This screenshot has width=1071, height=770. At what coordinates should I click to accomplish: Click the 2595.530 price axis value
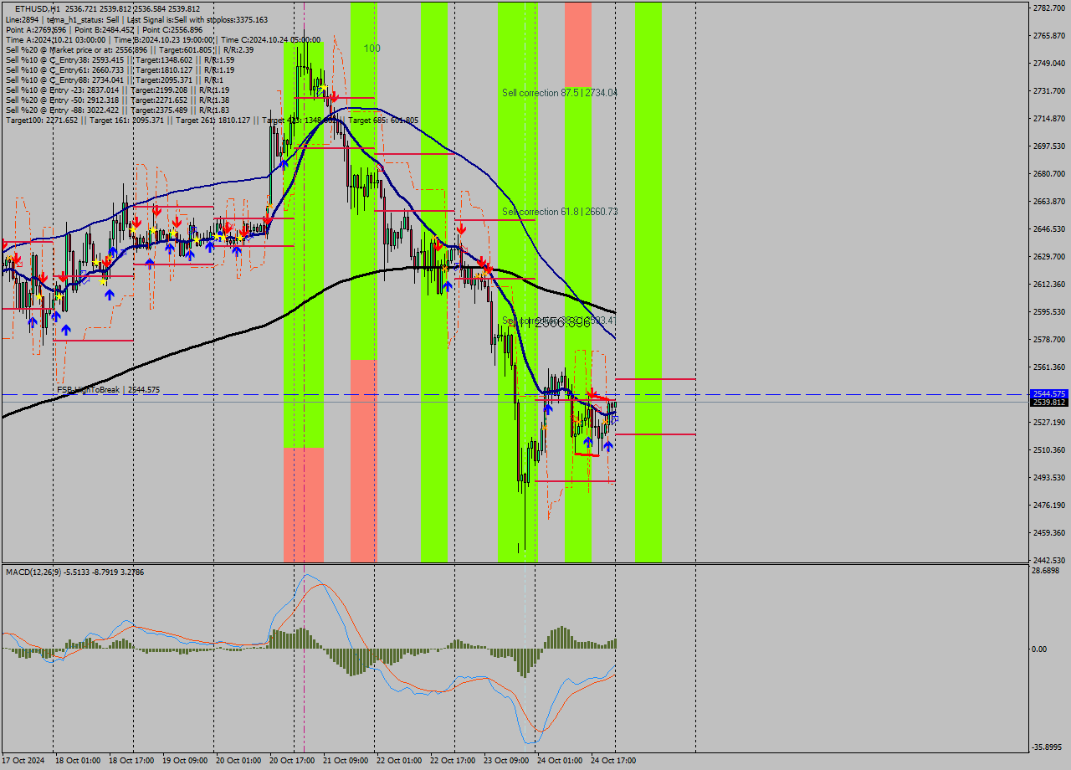point(1049,311)
